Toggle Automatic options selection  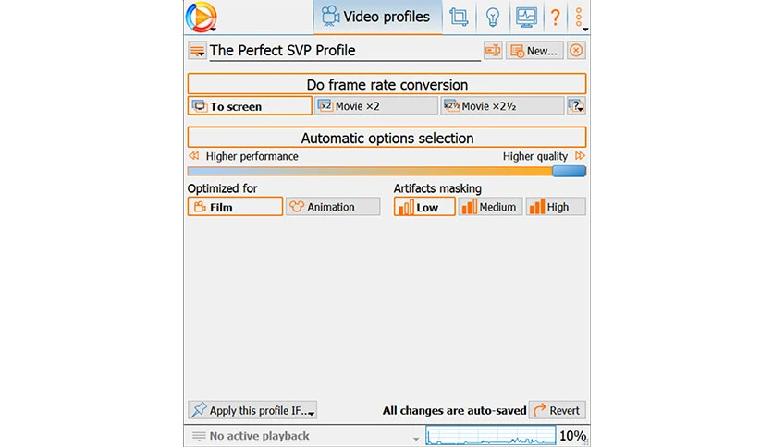point(386,138)
